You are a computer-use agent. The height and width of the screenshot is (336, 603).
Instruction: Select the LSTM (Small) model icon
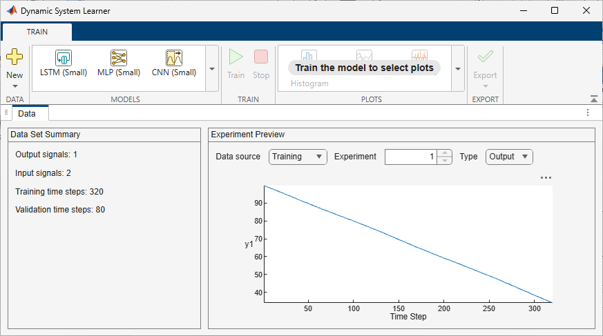click(64, 58)
